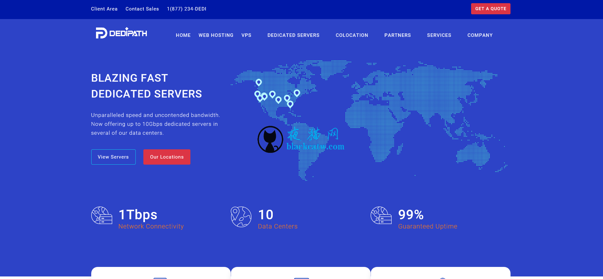Screen dimensions: 603x279
Task: Select the southernmost map pin in the southeast US
Action: [290, 104]
